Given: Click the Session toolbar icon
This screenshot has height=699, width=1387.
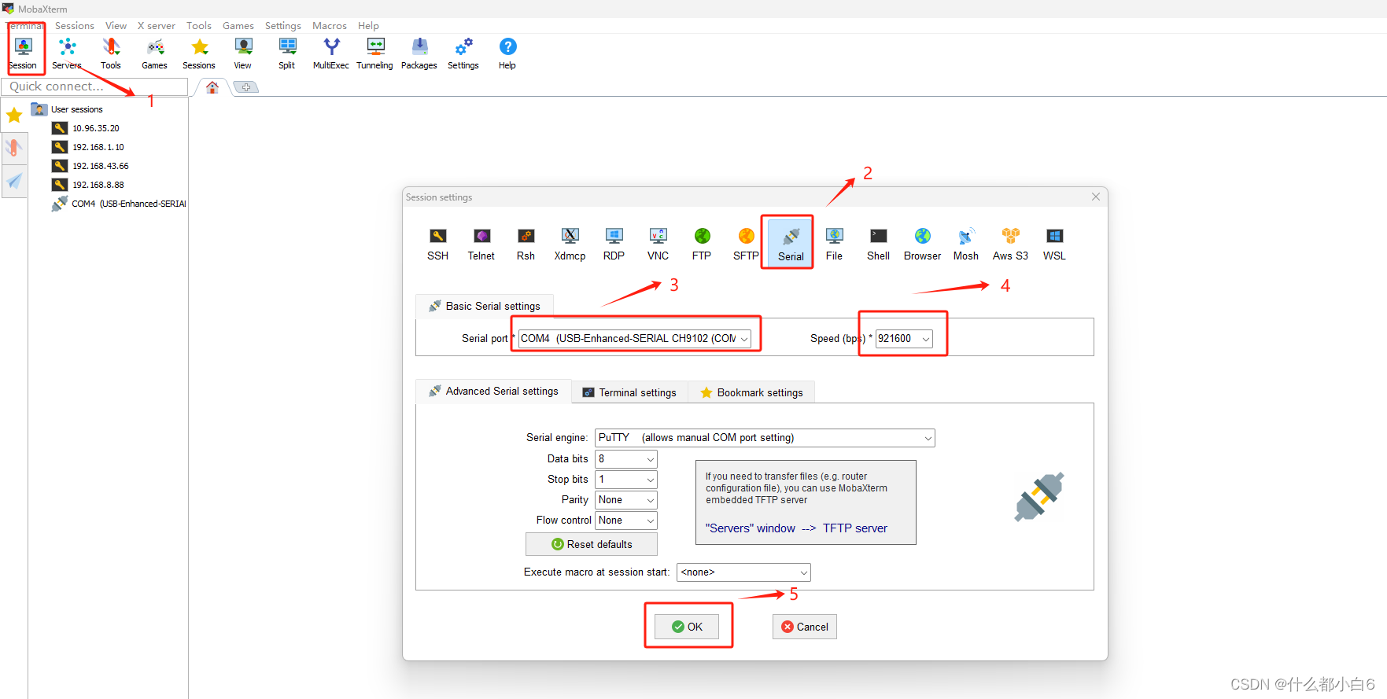Looking at the screenshot, I should (x=23, y=53).
